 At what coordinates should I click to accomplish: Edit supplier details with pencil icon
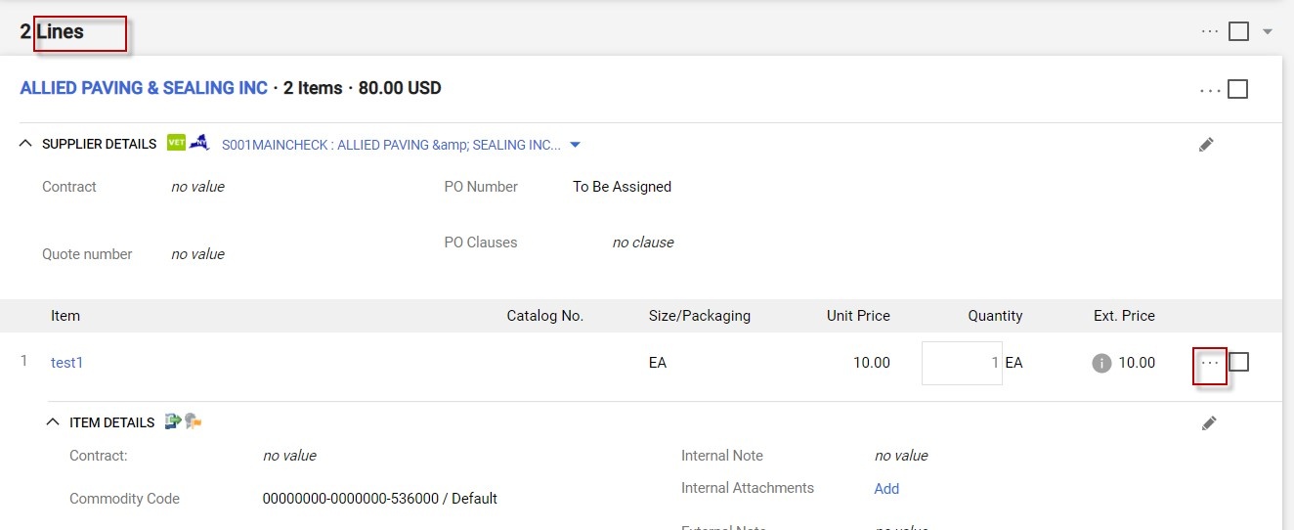pyautogui.click(x=1206, y=145)
